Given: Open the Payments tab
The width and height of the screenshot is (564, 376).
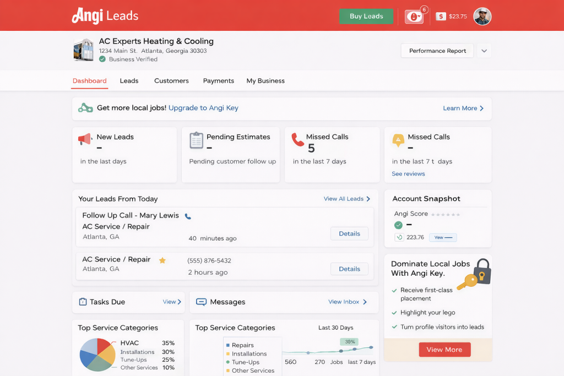Looking at the screenshot, I should 218,81.
